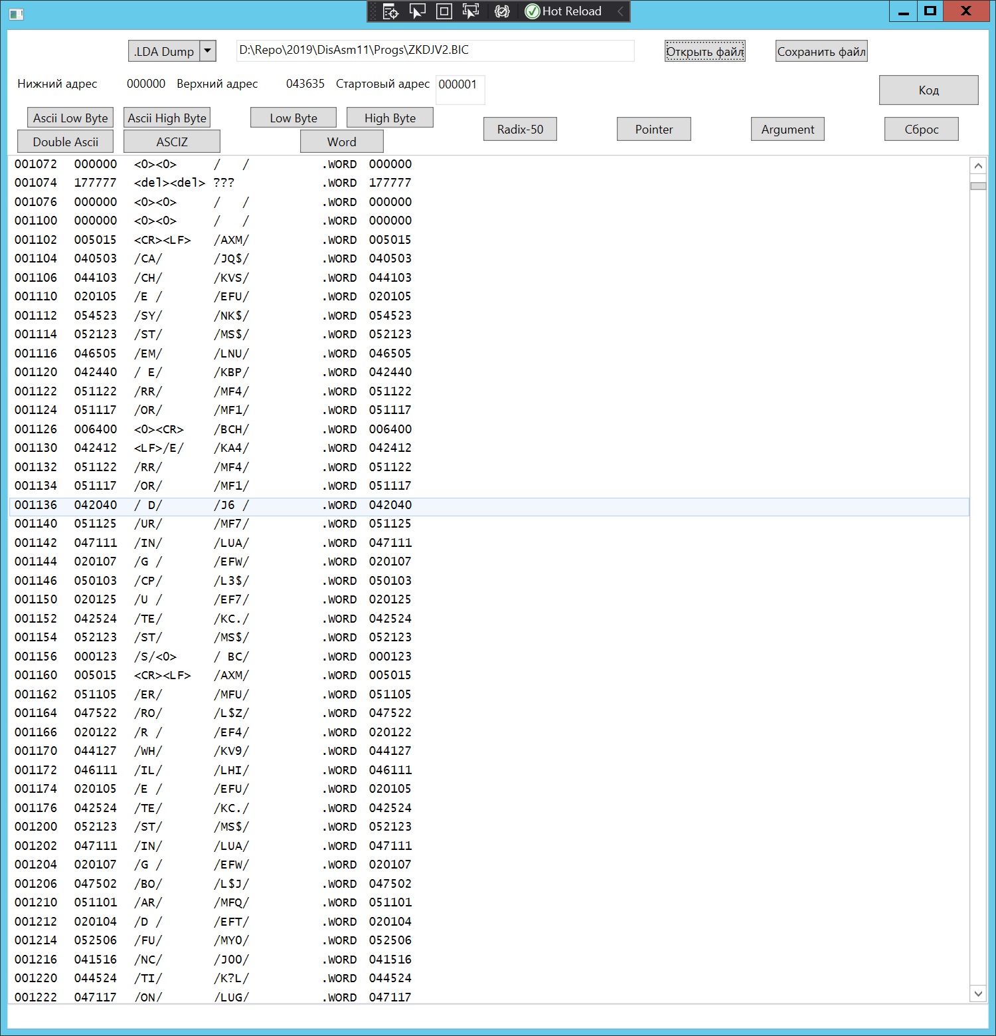The image size is (996, 1036).
Task: Open Live Visual Tree from debug toolbar
Action: [x=391, y=11]
